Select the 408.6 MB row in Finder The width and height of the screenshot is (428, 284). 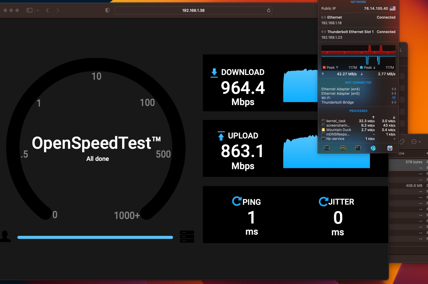[409, 186]
